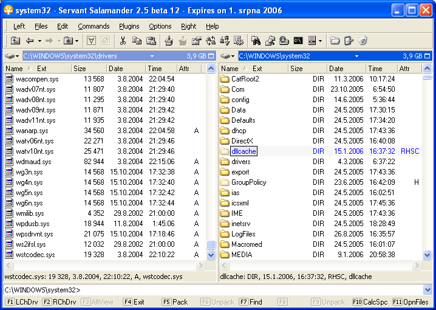
Task: Click the Change attributes gear icon
Action: (x=238, y=41)
